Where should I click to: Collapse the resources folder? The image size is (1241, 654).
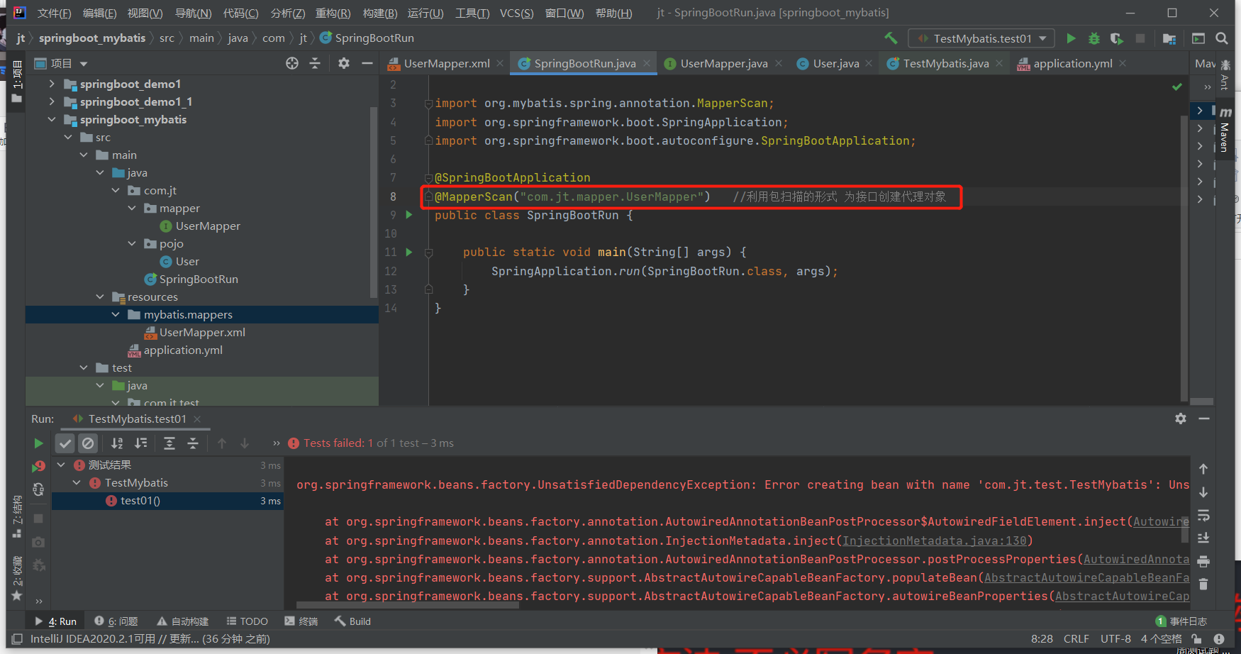(x=100, y=296)
